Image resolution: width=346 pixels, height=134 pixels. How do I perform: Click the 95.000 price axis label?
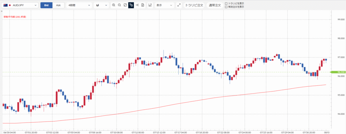(x=341, y=95)
